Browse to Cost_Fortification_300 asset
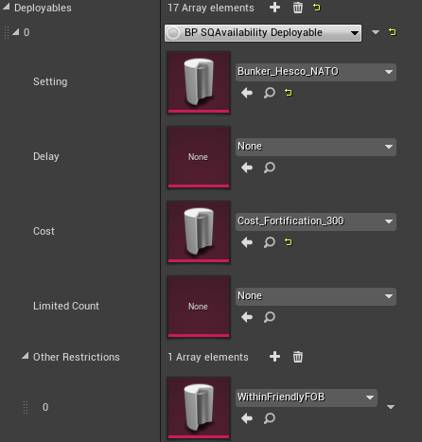422x442 pixels. click(x=270, y=242)
